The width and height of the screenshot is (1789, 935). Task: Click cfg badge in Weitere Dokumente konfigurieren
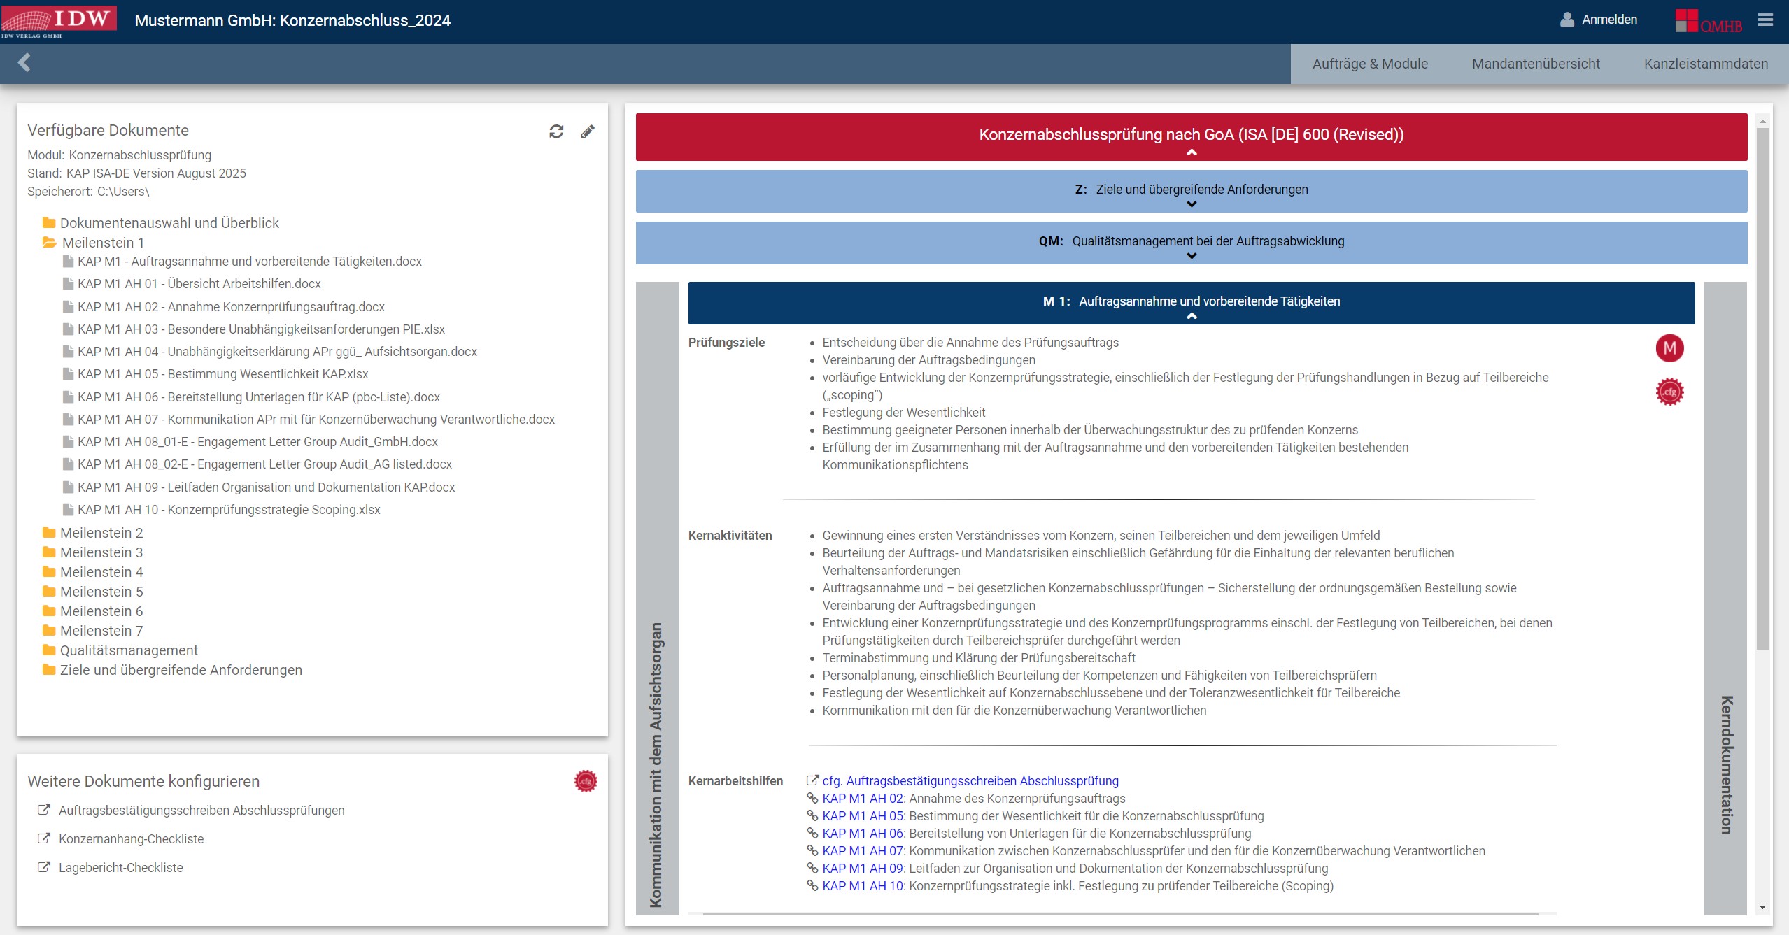pyautogui.click(x=586, y=781)
